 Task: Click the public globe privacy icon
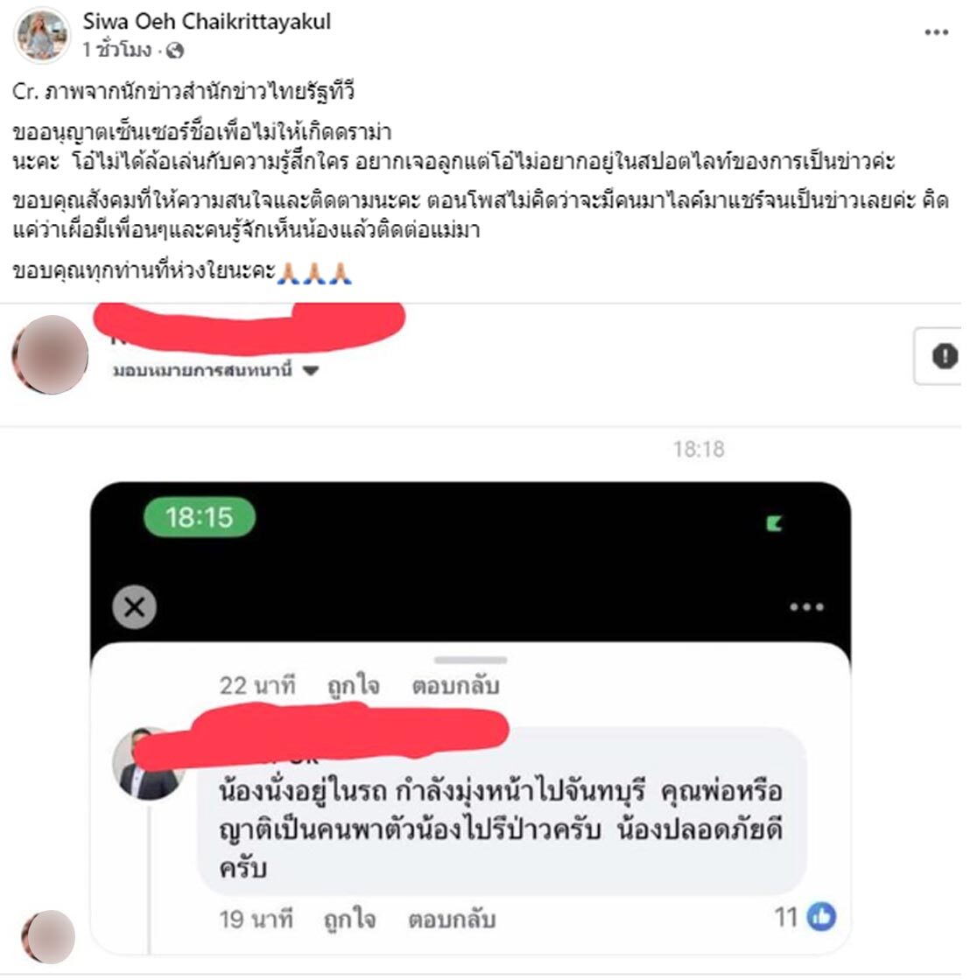click(174, 50)
